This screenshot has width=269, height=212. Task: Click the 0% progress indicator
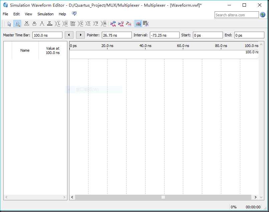click(234, 207)
